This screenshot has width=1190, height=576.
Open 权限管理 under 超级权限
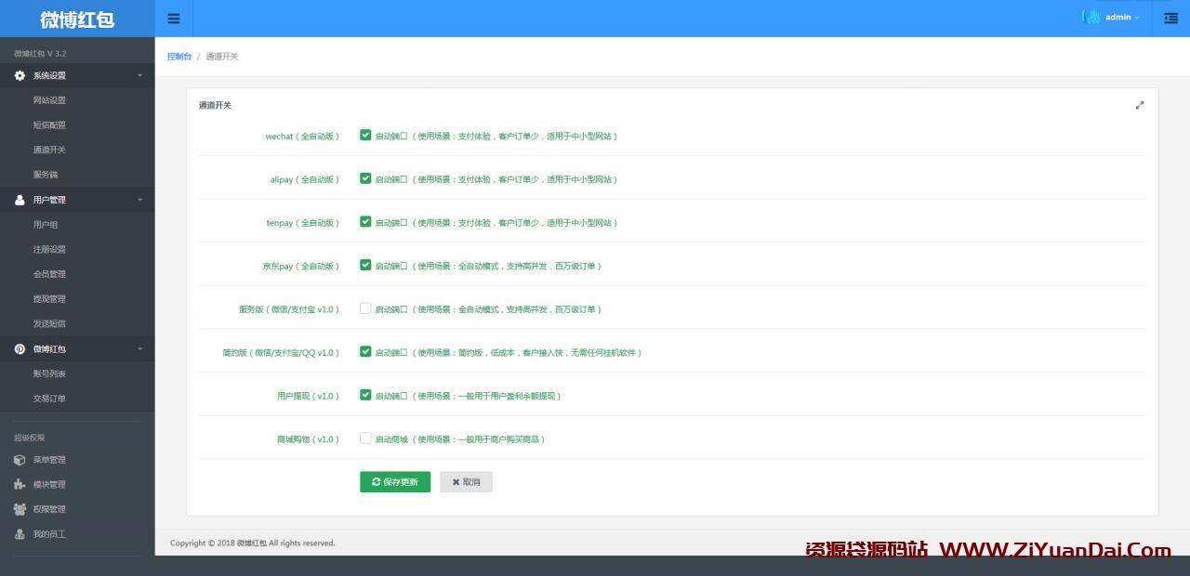pyautogui.click(x=49, y=509)
